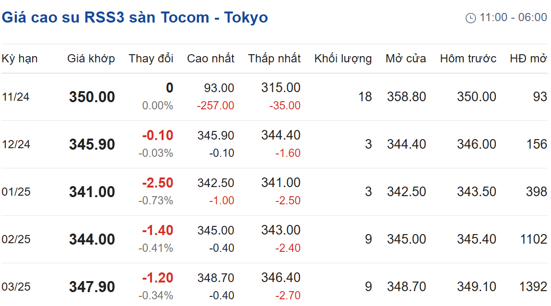This screenshot has height=306, width=551.
Task: Click the 'Kỳ hạn' column header
Action: [x=20, y=59]
